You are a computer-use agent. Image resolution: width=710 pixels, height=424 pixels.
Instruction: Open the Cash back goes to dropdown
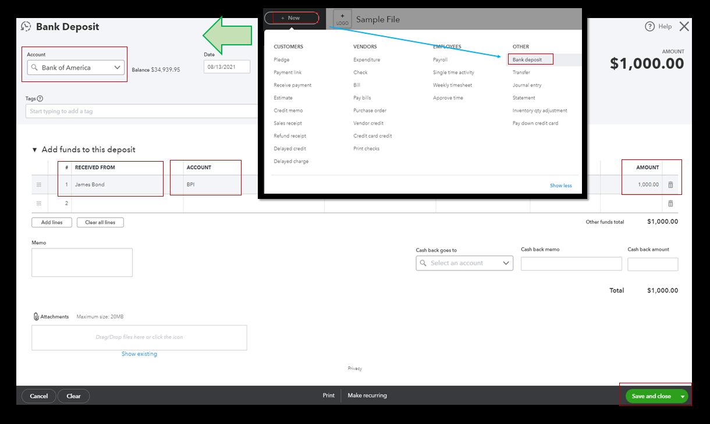click(506, 263)
